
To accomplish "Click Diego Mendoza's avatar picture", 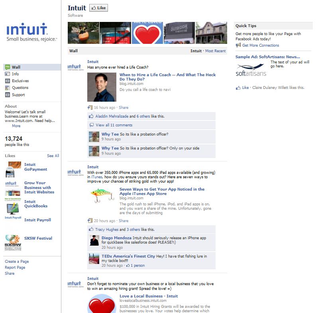I will [x=94, y=240].
